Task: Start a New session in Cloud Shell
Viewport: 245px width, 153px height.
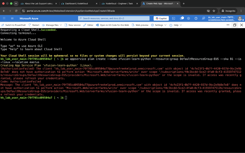Action: pos(73,25)
